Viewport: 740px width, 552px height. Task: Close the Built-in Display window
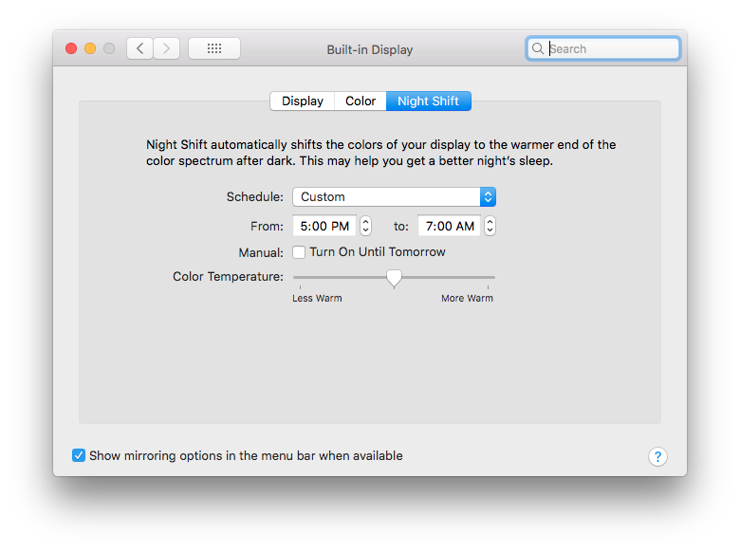71,48
